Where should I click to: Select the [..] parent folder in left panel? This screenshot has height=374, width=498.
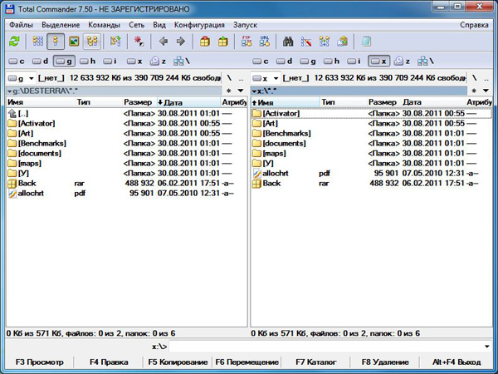[x=127, y=113]
